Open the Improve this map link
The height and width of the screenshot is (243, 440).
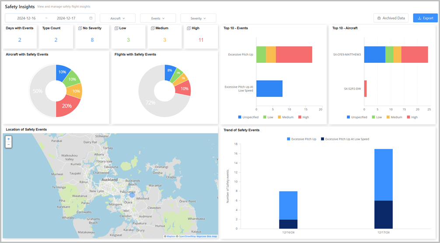coord(207,236)
